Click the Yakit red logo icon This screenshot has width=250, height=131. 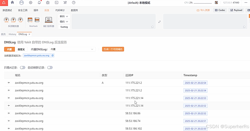point(4,3)
